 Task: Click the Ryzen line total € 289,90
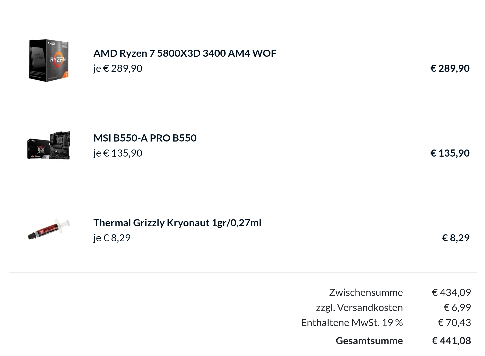pyautogui.click(x=450, y=68)
